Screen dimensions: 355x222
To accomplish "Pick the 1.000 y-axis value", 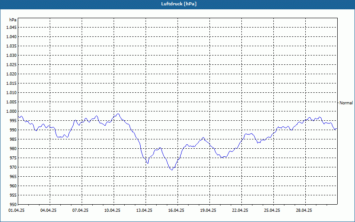I will coord(12,111).
